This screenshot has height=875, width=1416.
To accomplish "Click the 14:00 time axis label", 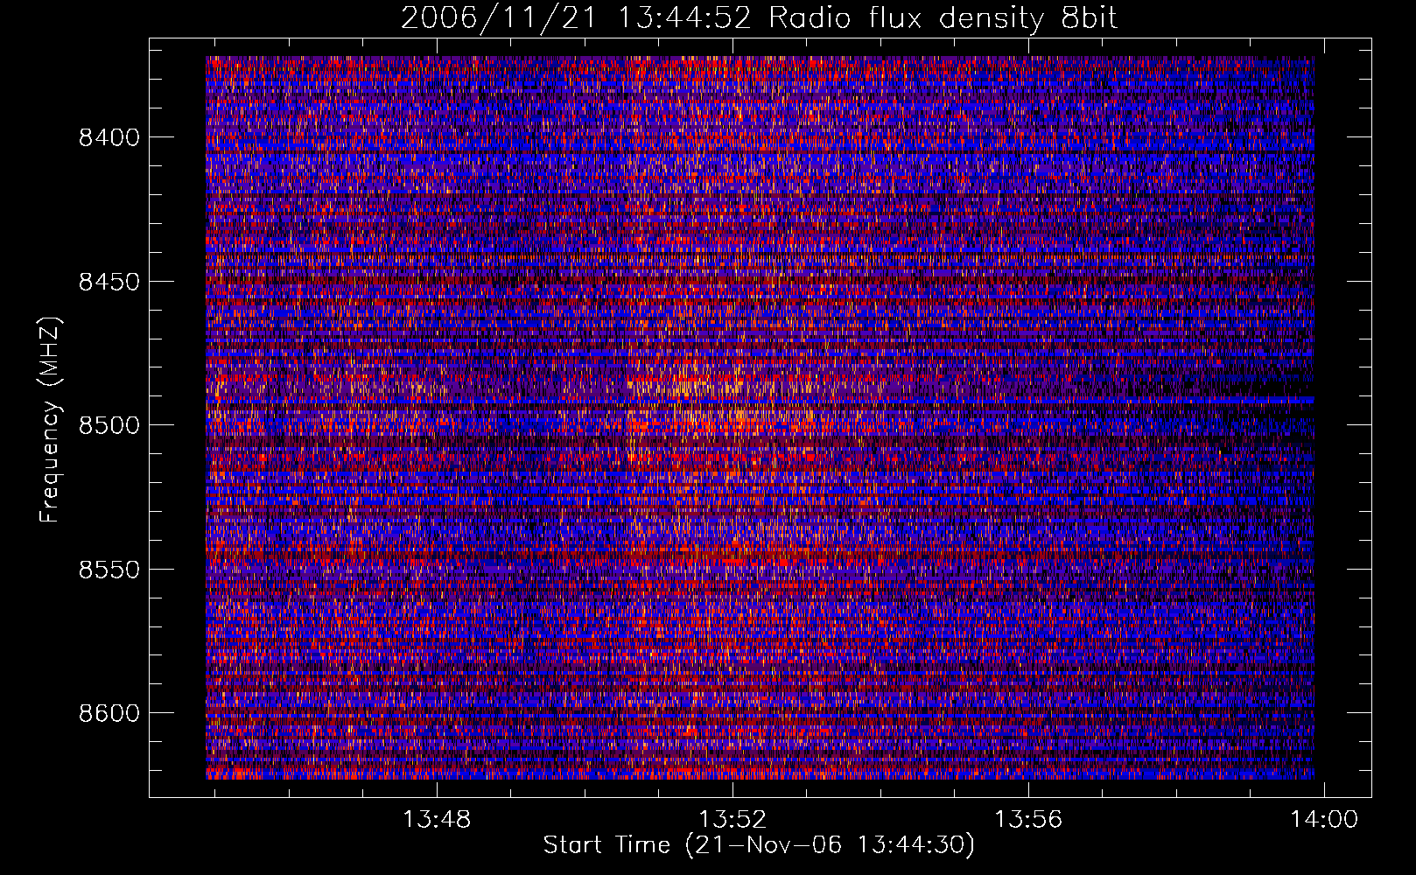I will click(x=1325, y=820).
